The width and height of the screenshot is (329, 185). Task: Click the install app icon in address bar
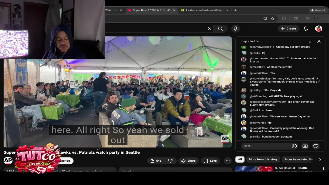point(266,18)
